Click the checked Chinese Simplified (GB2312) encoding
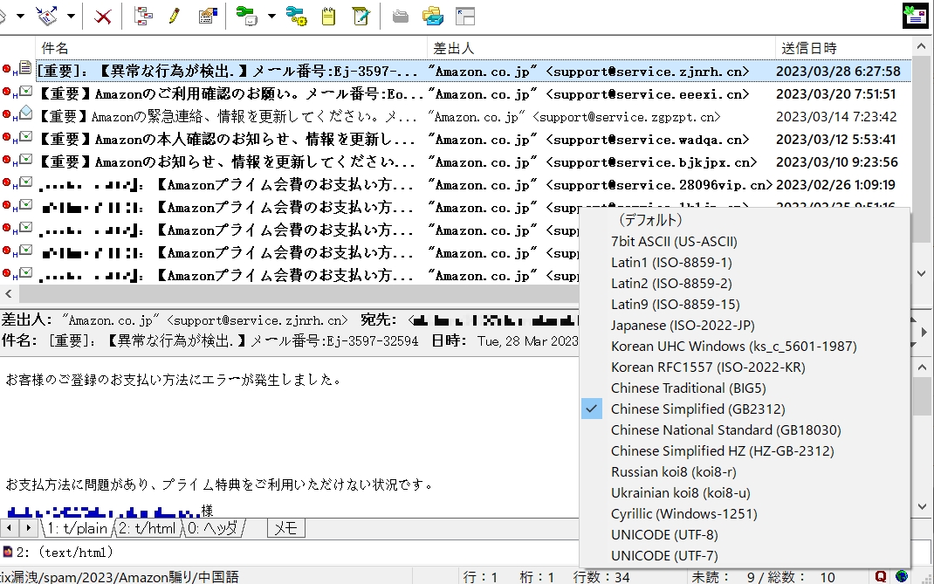Viewport: 934px width, 584px height. (x=697, y=409)
